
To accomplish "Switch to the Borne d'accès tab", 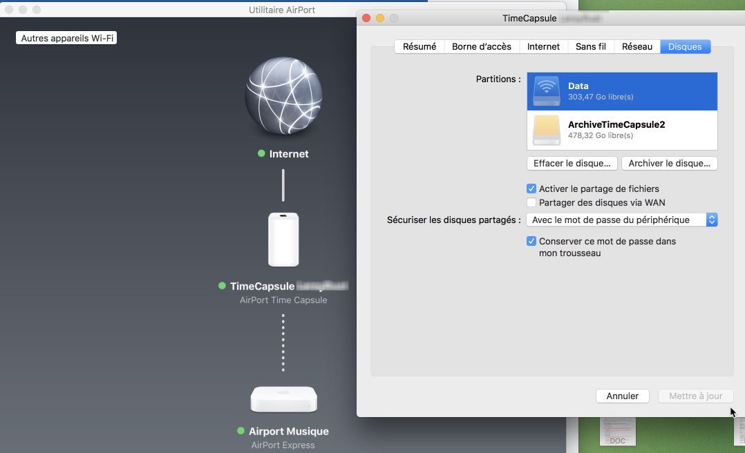I will pos(481,46).
